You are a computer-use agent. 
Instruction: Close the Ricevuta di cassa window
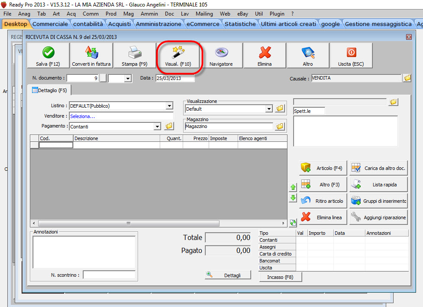[409, 37]
